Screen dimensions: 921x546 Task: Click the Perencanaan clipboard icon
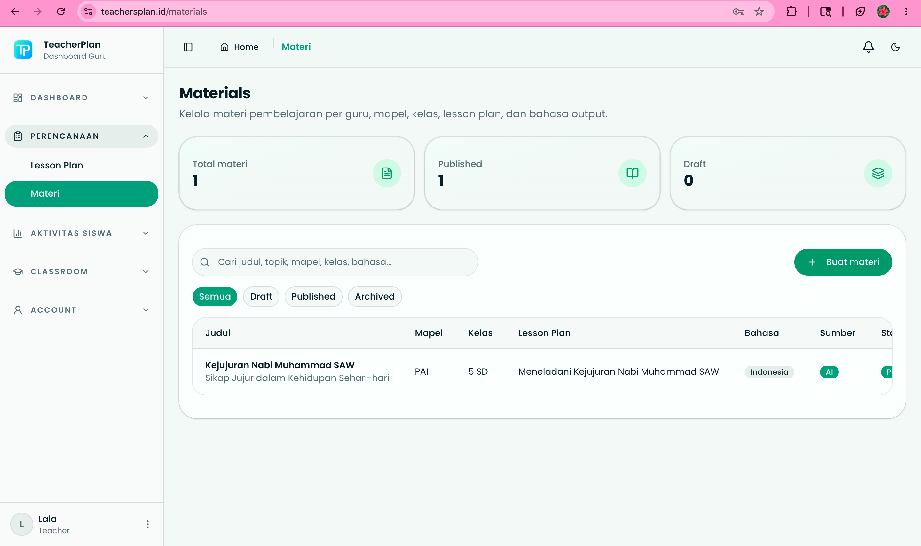tap(18, 136)
